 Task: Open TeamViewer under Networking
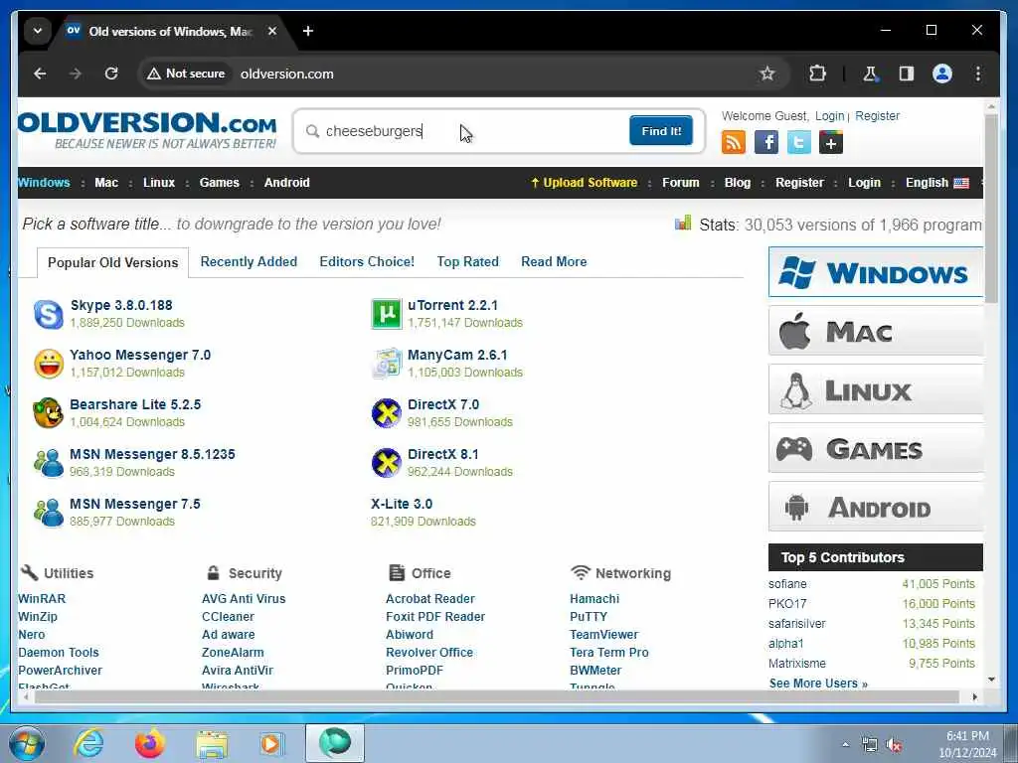click(x=603, y=635)
